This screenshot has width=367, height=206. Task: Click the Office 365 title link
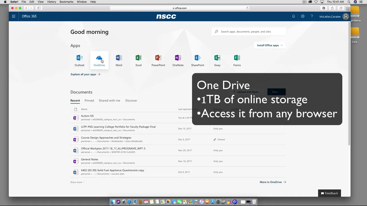[x=29, y=16]
